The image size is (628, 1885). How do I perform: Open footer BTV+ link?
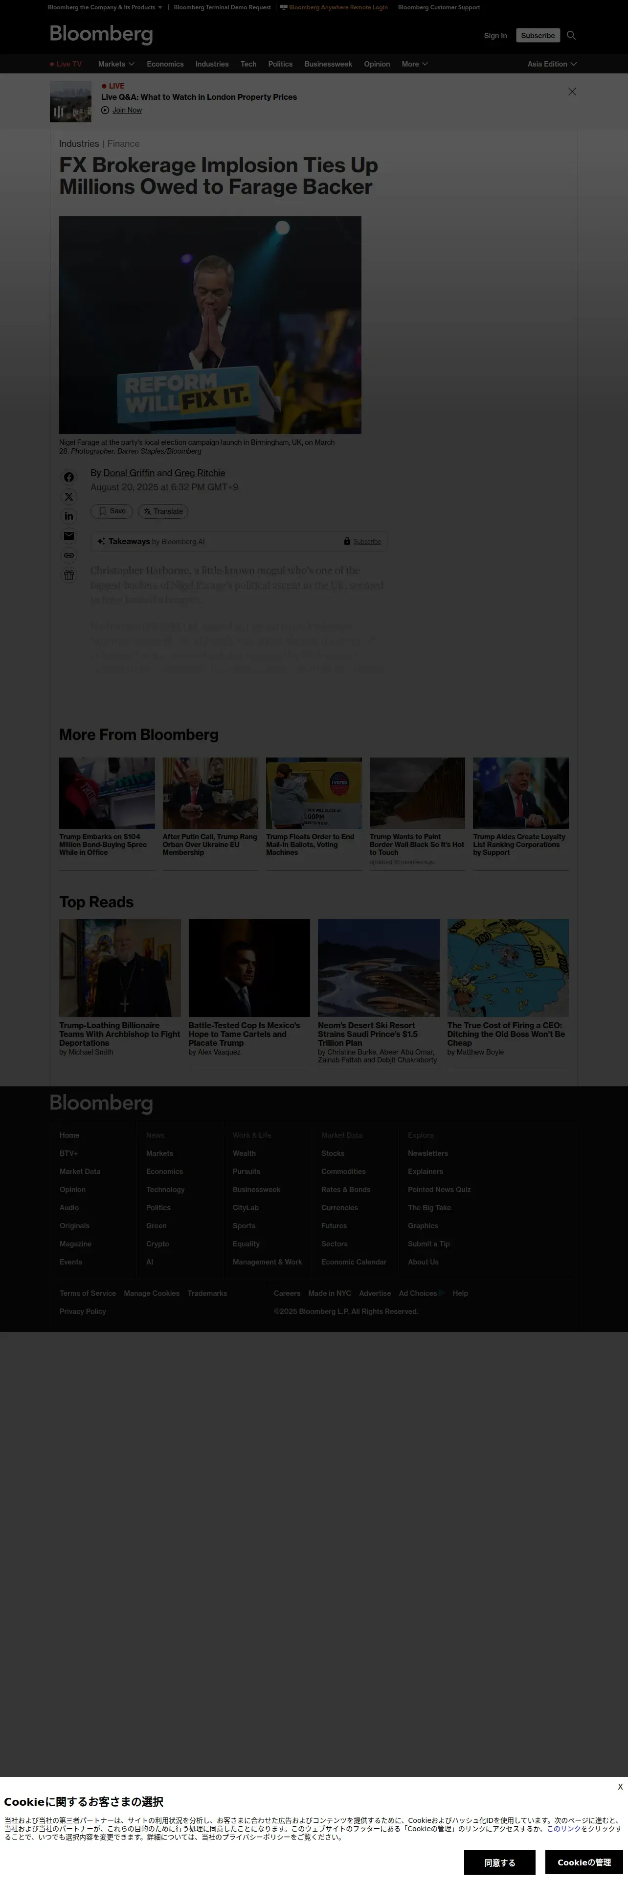69,1154
